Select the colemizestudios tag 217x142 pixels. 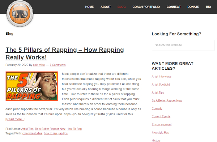tap(33, 133)
